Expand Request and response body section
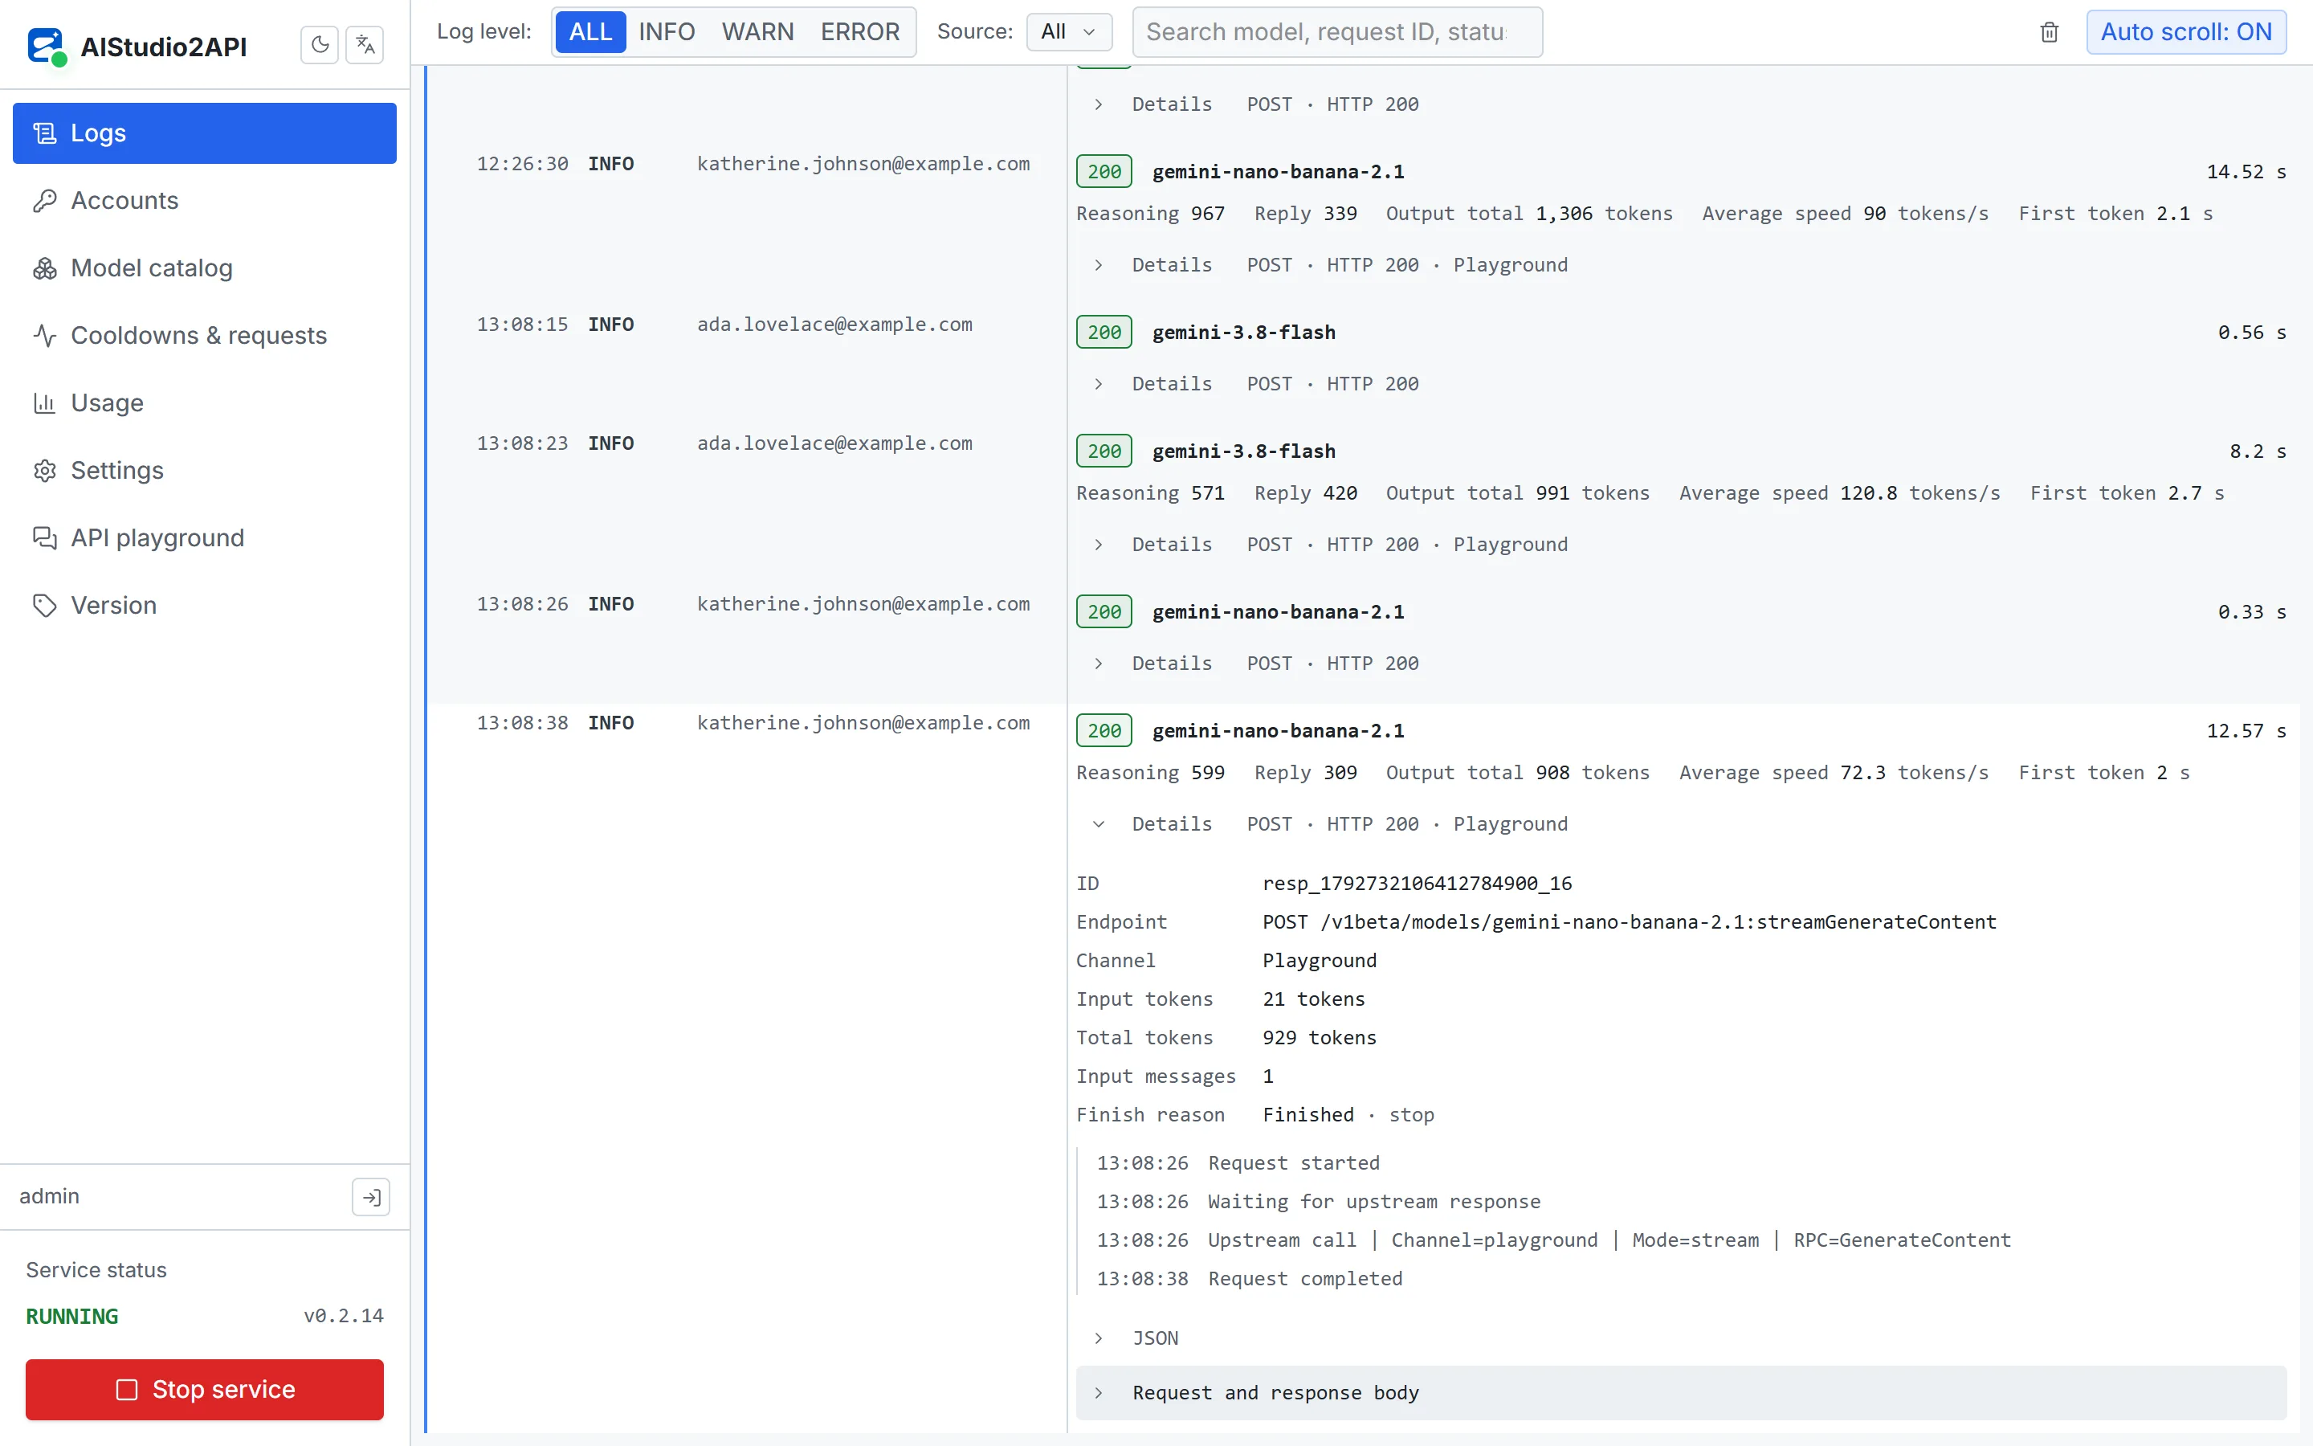Image resolution: width=2313 pixels, height=1446 pixels. (x=1680, y=1392)
